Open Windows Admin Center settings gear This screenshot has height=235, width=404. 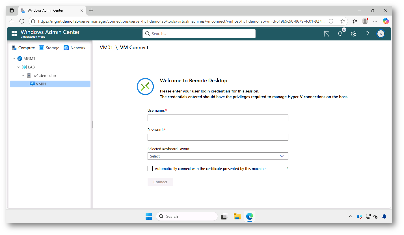click(x=353, y=34)
